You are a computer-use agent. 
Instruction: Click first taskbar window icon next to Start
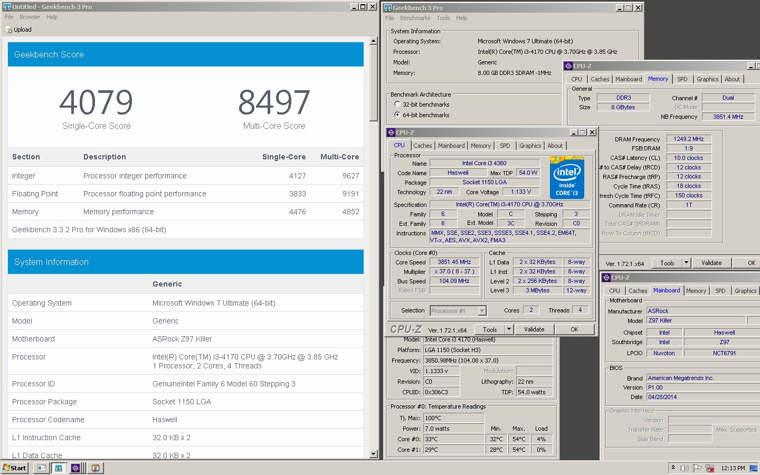click(x=42, y=468)
